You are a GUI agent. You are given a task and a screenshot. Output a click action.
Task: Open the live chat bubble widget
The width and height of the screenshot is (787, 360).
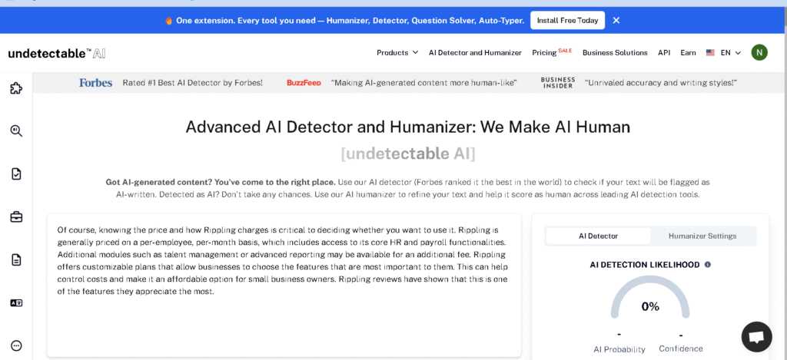(756, 337)
